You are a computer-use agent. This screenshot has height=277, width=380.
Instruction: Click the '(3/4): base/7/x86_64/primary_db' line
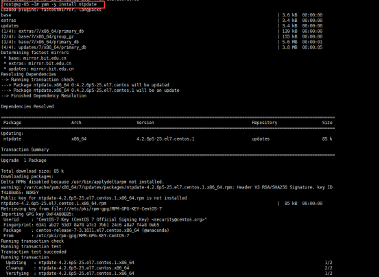[x=40, y=42]
